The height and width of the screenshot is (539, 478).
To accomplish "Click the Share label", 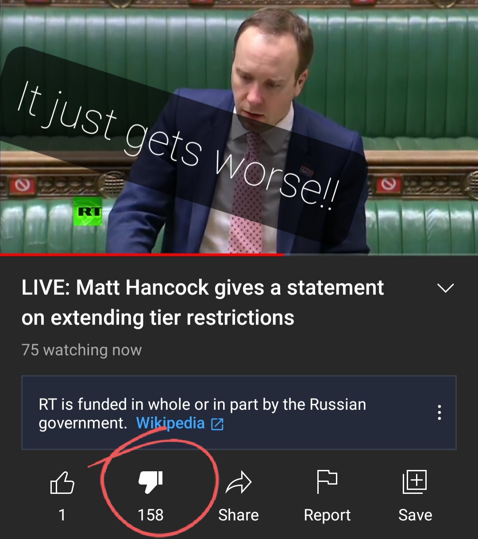I will pyautogui.click(x=239, y=515).
